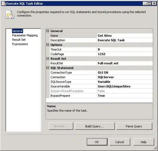Click the Execute SQL Task icon in header
The height and width of the screenshot is (151, 158).
[x=10, y=14]
